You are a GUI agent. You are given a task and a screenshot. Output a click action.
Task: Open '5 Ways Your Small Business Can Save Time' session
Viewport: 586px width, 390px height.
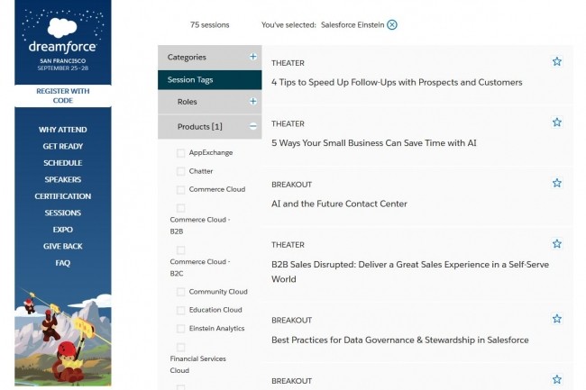(x=374, y=143)
